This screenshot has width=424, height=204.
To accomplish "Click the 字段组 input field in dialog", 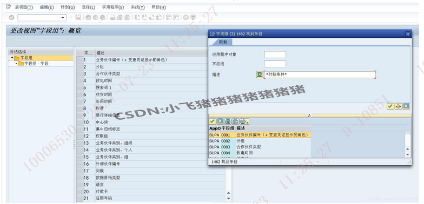I will 275,64.
